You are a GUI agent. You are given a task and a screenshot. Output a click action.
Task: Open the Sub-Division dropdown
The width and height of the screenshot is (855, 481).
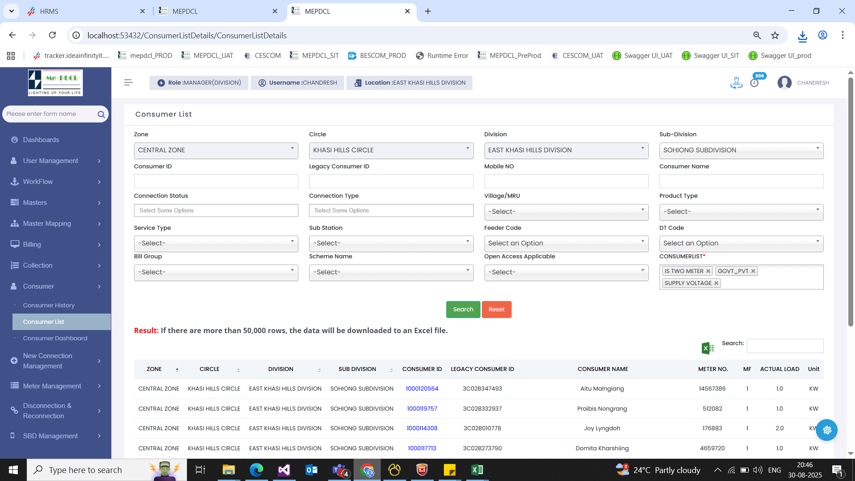(x=741, y=151)
